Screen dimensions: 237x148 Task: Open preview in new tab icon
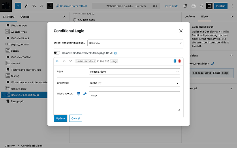point(185,6)
